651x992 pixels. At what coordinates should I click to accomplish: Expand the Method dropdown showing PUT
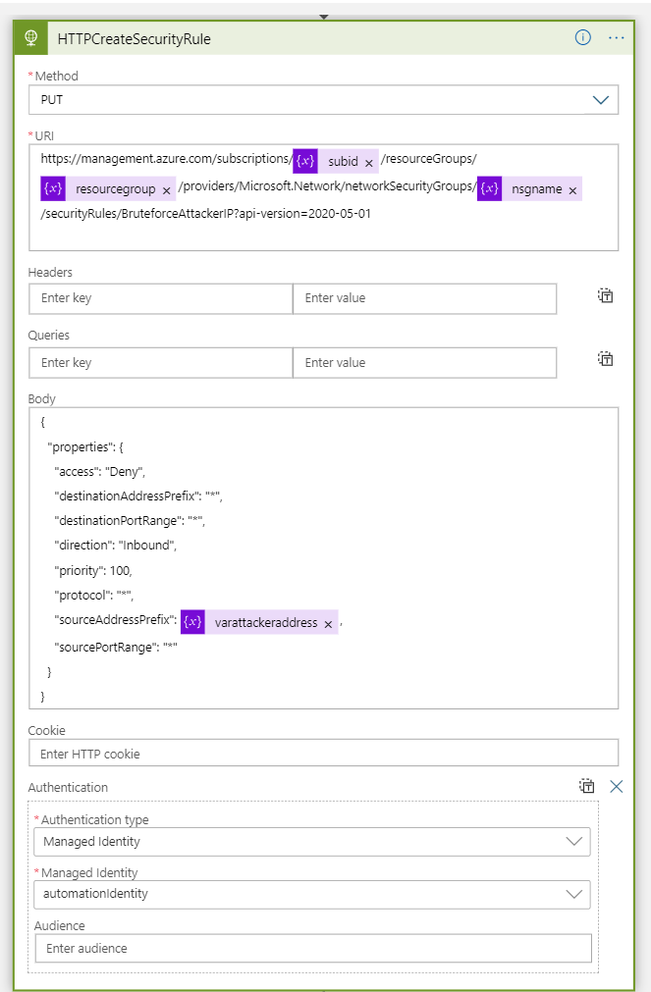coord(600,100)
